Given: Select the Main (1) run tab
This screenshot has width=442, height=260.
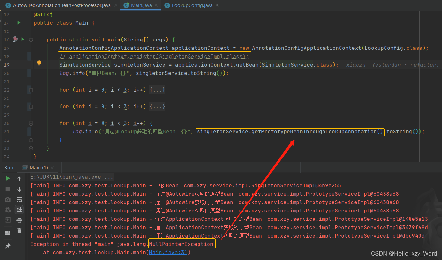Looking at the screenshot, I should tap(39, 167).
